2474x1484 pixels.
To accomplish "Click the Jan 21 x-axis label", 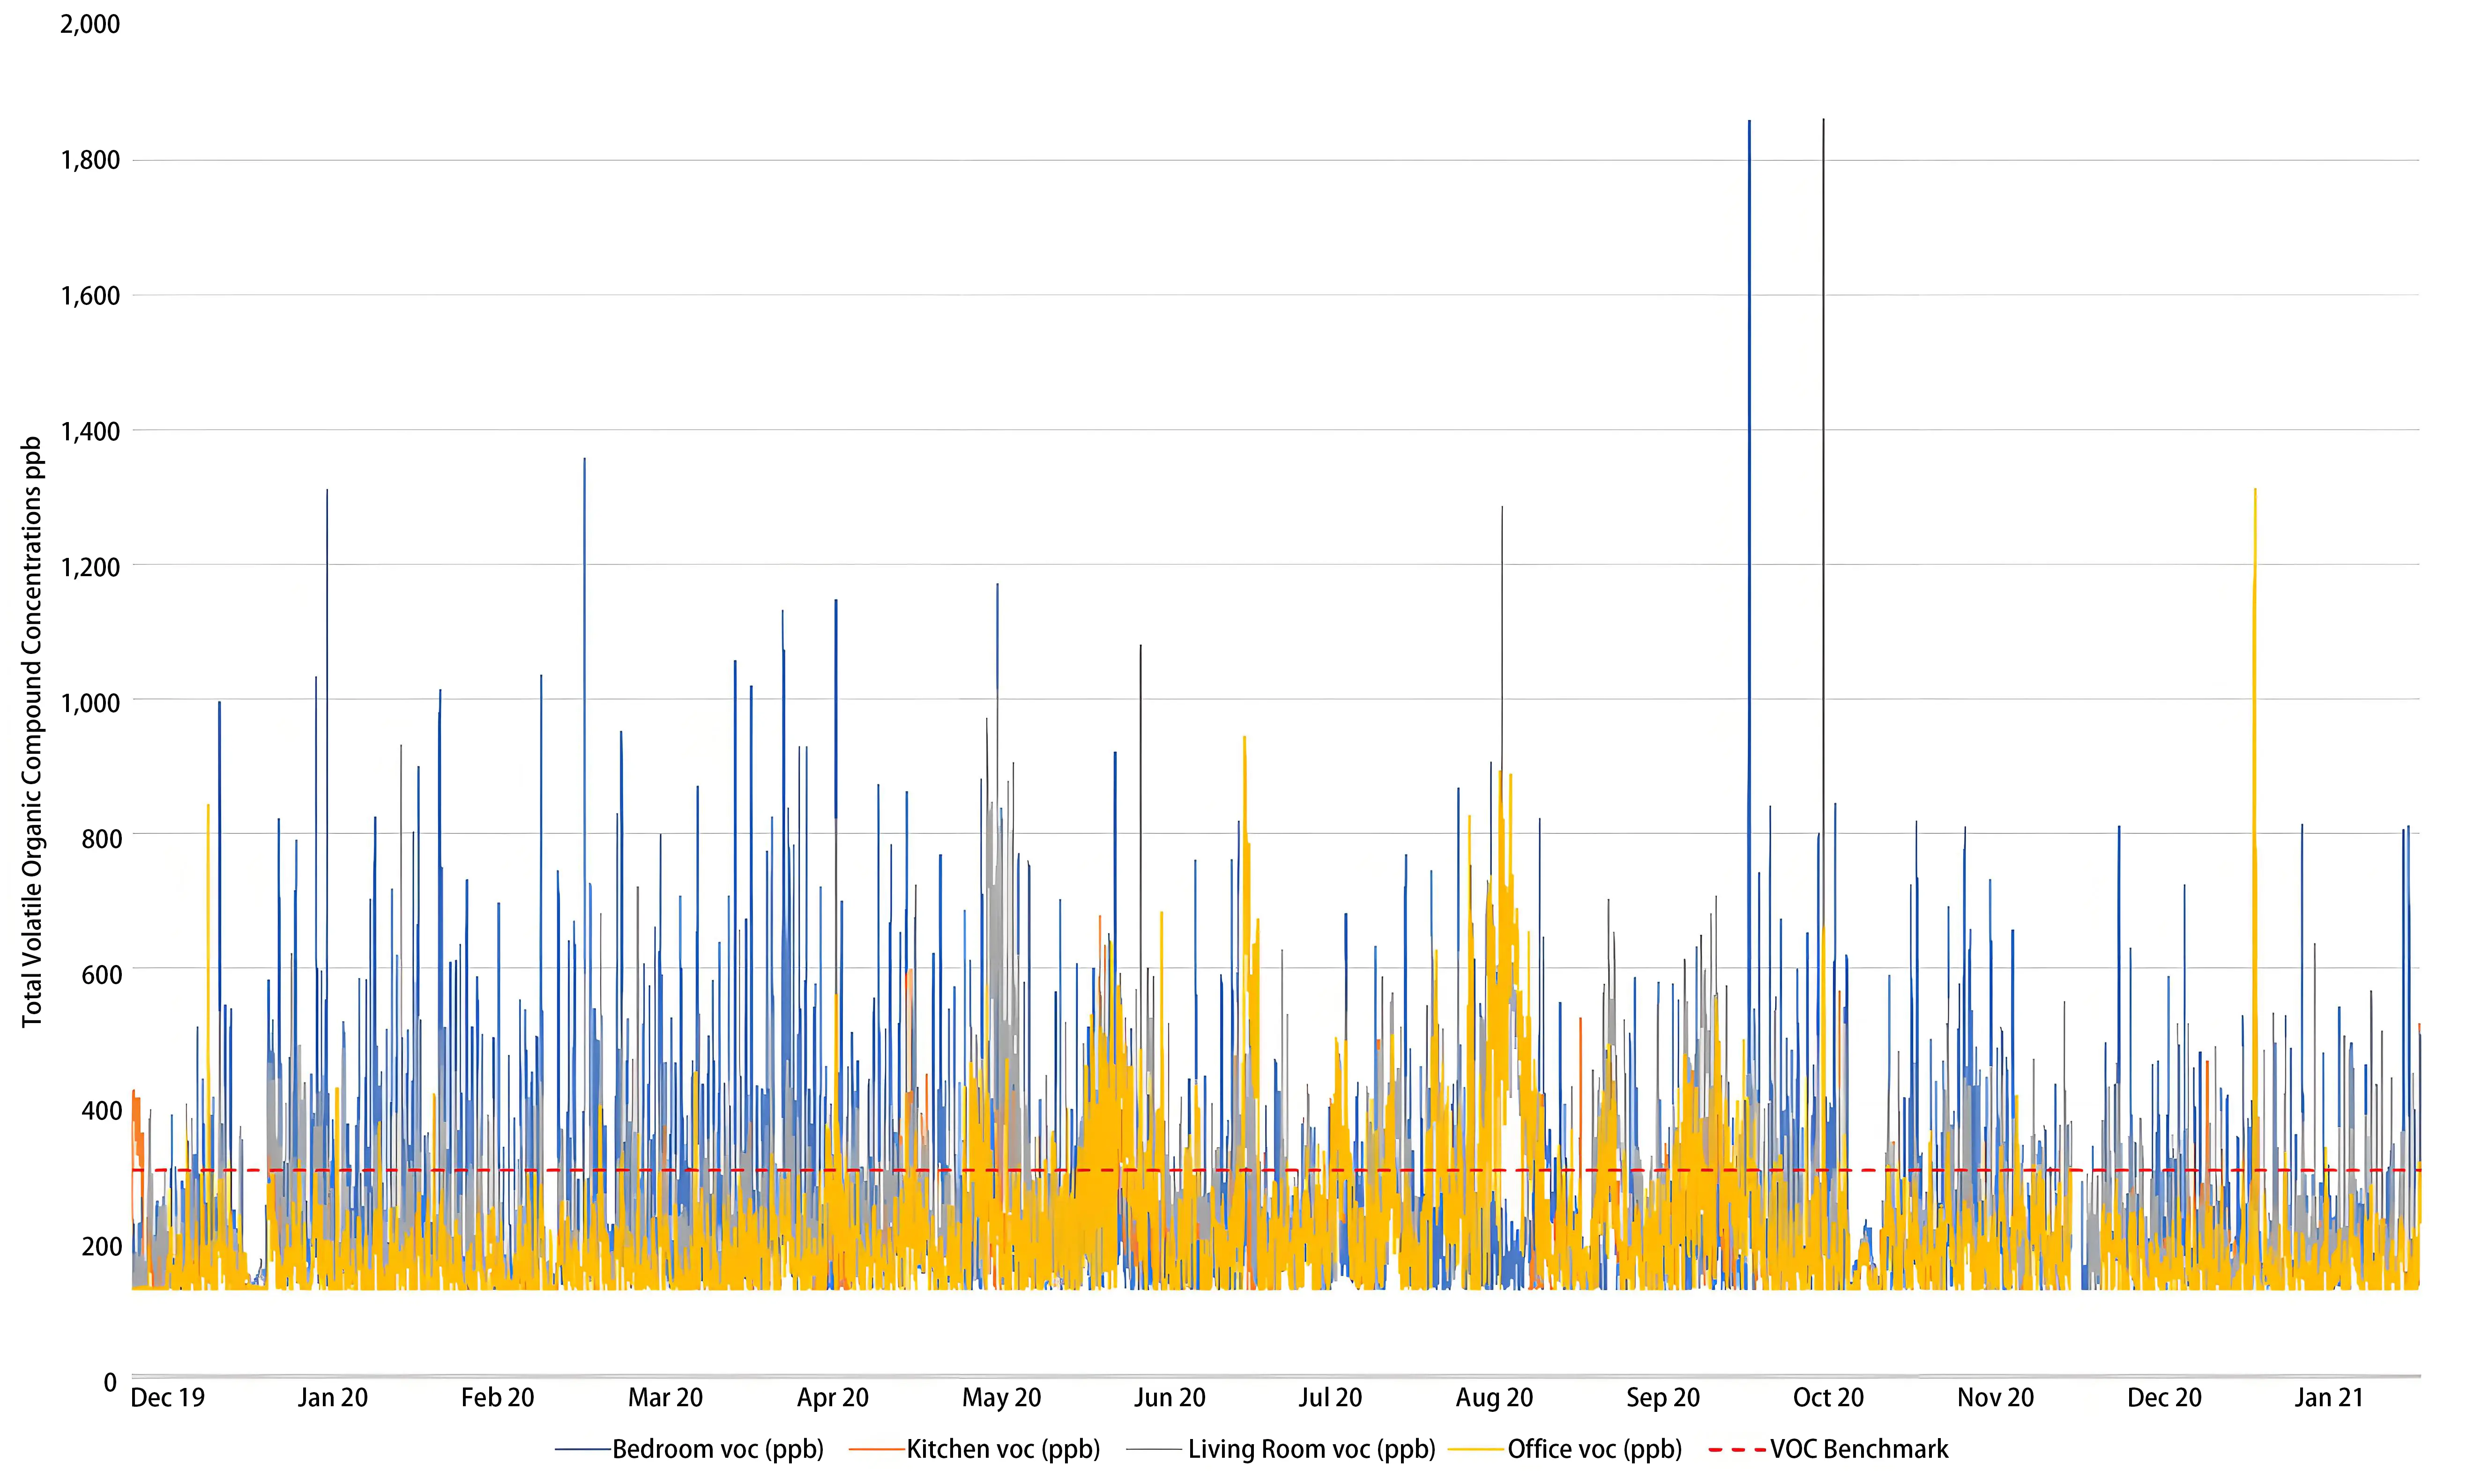I will click(x=2329, y=1398).
